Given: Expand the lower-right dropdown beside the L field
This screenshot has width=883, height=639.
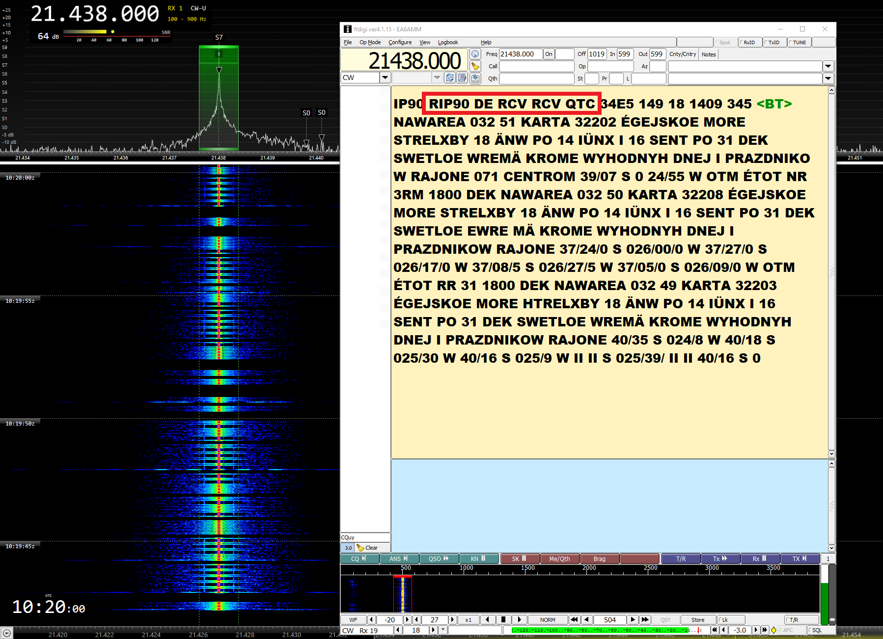Looking at the screenshot, I should (x=828, y=78).
